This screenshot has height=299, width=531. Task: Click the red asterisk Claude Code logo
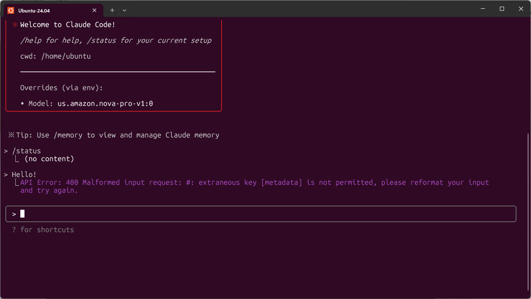pos(15,25)
